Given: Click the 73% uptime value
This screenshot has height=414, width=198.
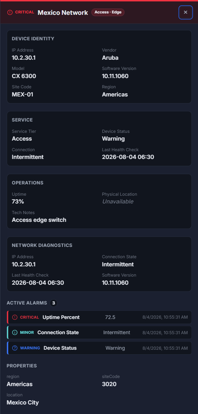Looking at the screenshot, I should 18,202.
